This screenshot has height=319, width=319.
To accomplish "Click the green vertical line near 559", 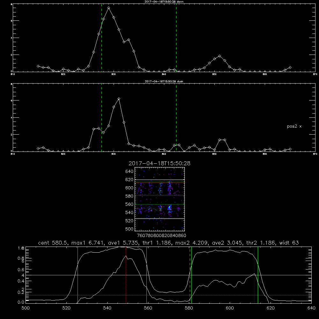I will 146,275.
